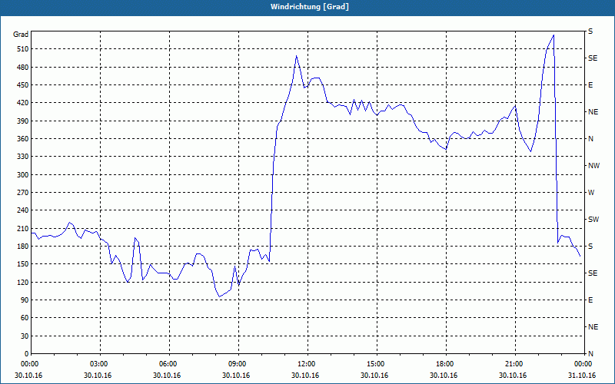Select the 18:00 time label
615x384 pixels.
click(x=446, y=364)
